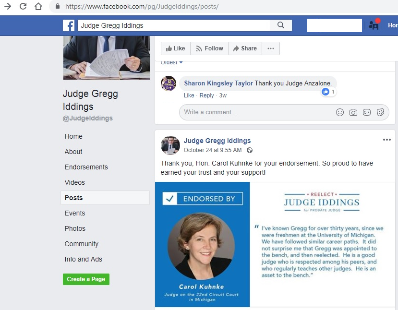This screenshot has width=398, height=310.
Task: View the like reaction count on the comment
Action: coord(328,92)
